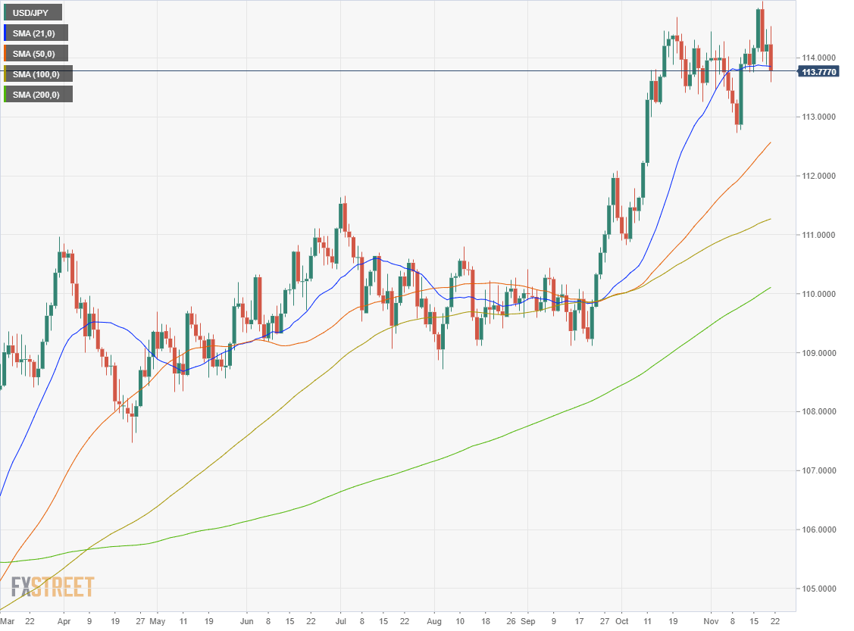Click the 114.0000 price axis label
The width and height of the screenshot is (854, 631).
click(x=818, y=58)
